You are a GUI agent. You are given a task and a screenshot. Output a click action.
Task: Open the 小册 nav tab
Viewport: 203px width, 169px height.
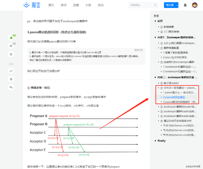88,5
